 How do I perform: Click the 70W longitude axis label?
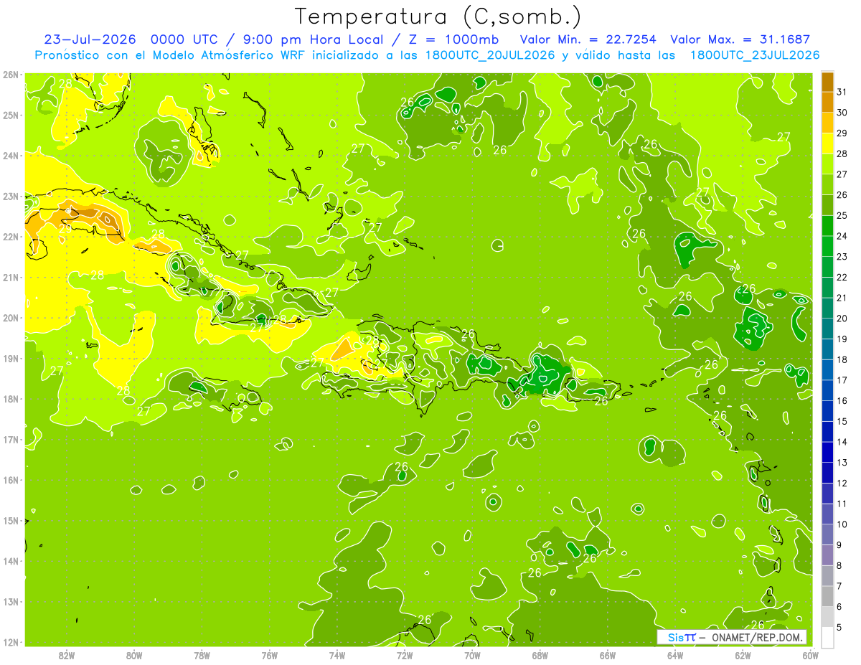472,655
